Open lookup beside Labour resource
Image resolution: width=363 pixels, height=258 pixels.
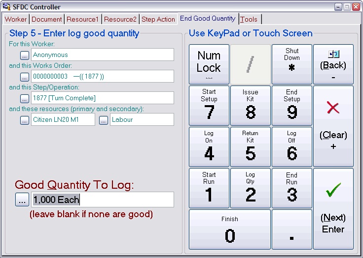coord(104,120)
